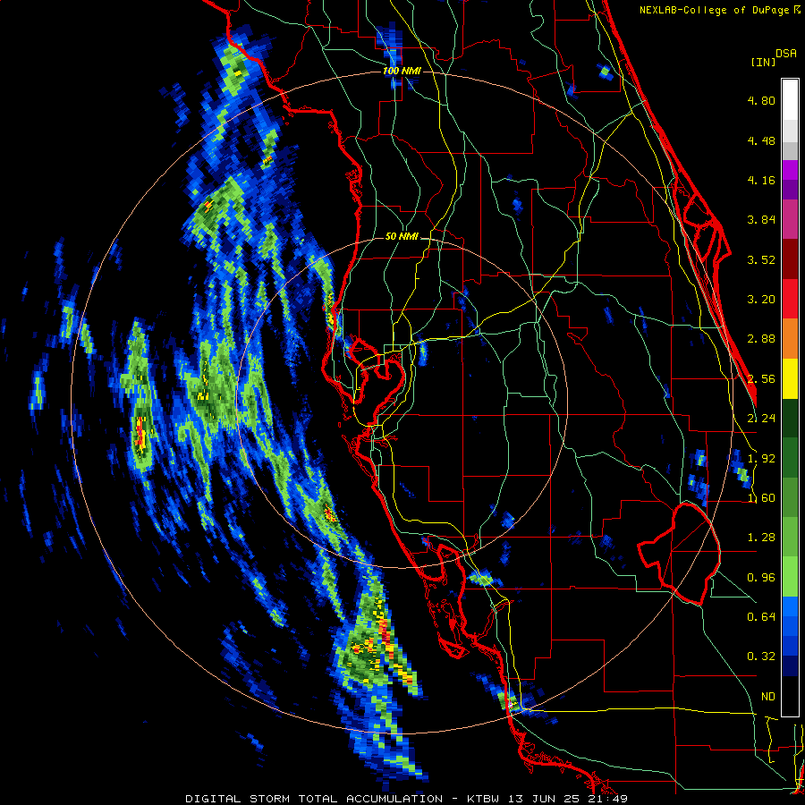Screen dimensions: 805x805
Task: Click the 1.60 legend value
Action: click(x=761, y=498)
